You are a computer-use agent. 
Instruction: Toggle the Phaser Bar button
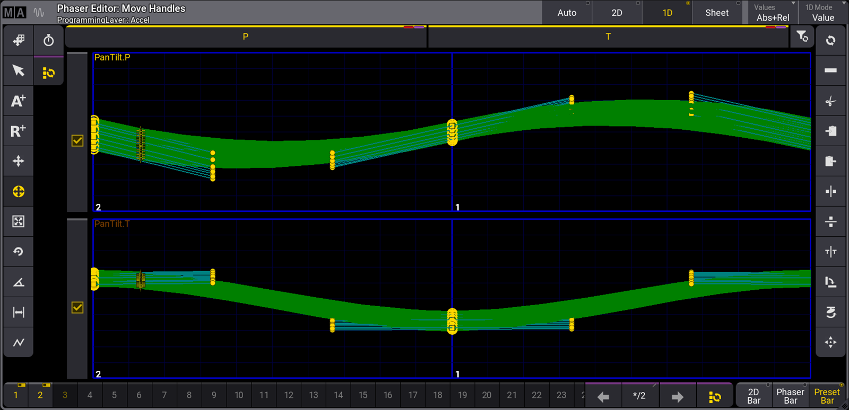pos(790,396)
